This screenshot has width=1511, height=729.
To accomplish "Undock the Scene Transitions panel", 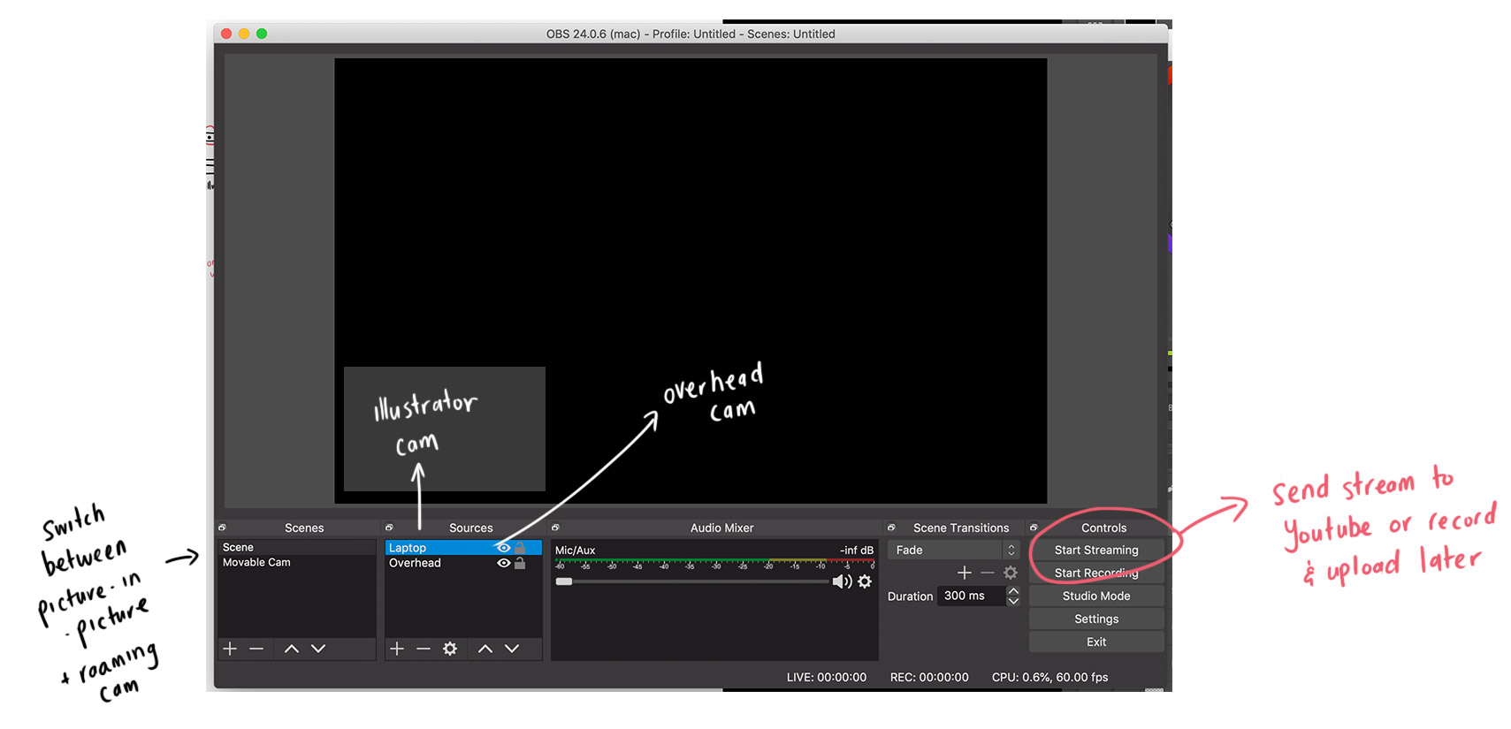I will [891, 528].
